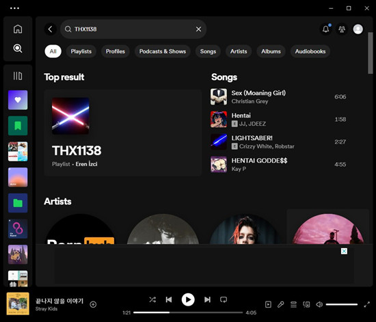Enter full screen mode
The height and width of the screenshot is (322, 376).
click(366, 304)
